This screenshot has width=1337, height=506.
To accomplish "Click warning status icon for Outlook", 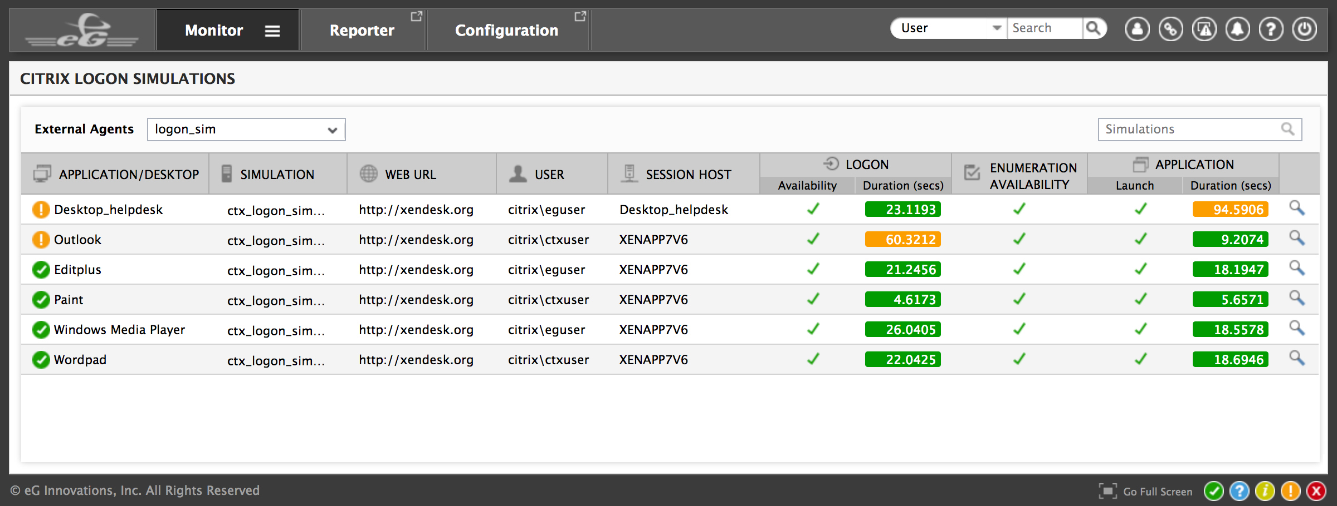I will [x=41, y=240].
